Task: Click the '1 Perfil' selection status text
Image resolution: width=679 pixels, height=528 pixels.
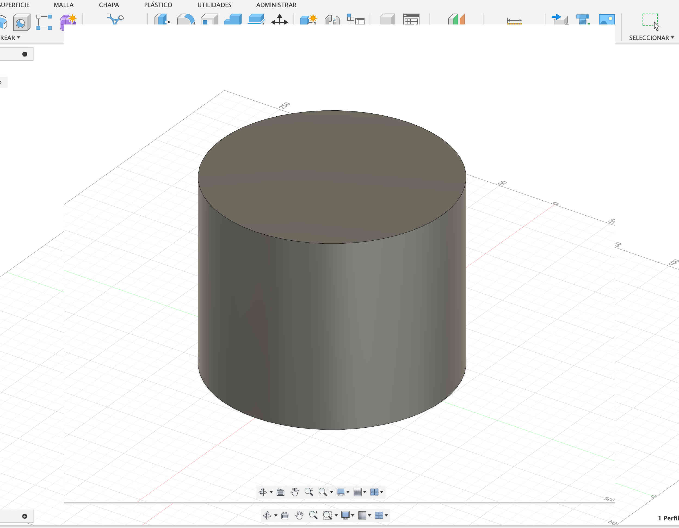Action: [x=668, y=518]
